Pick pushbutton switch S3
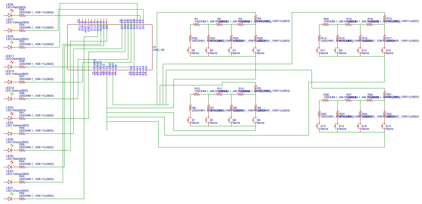Image resolution: width=422 pixels, height=204 pixels. 255,50
